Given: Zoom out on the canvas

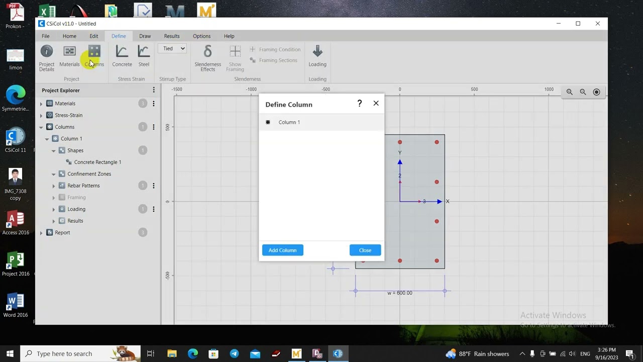Looking at the screenshot, I should tap(583, 92).
